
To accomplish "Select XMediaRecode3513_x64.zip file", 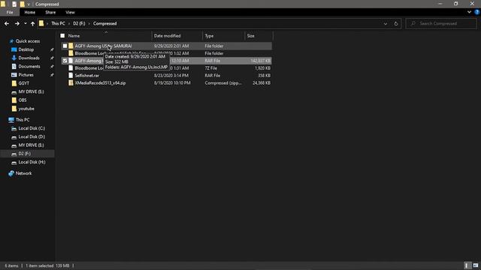I will click(x=100, y=83).
